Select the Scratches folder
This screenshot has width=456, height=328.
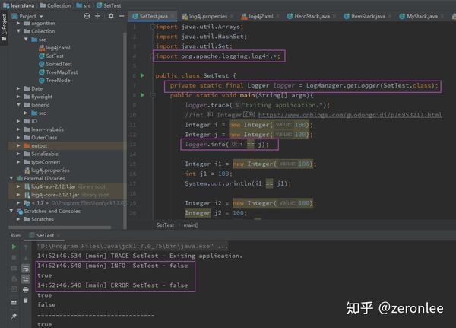pyautogui.click(x=39, y=219)
